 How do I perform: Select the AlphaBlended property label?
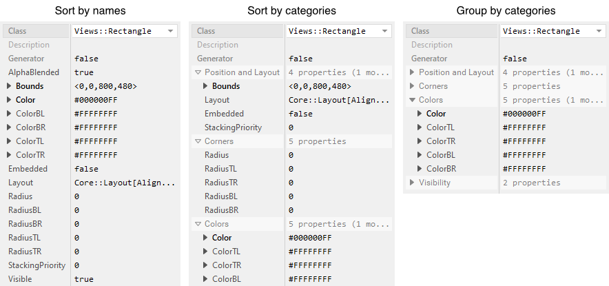[x=33, y=72]
